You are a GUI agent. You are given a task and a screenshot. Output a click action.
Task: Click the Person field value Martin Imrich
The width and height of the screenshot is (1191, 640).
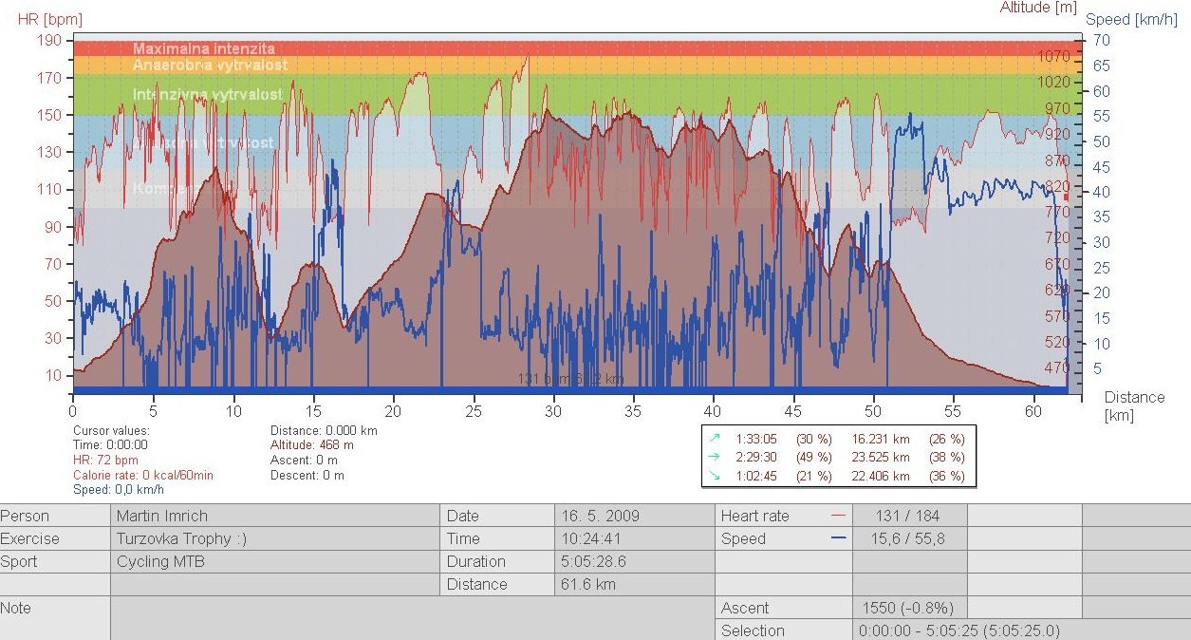(x=159, y=516)
